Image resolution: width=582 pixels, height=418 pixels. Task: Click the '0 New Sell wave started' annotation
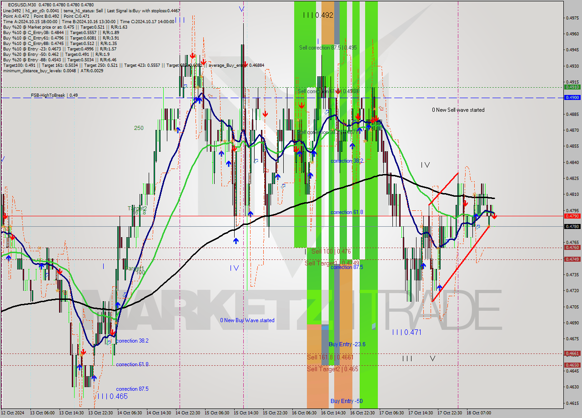pyautogui.click(x=458, y=110)
